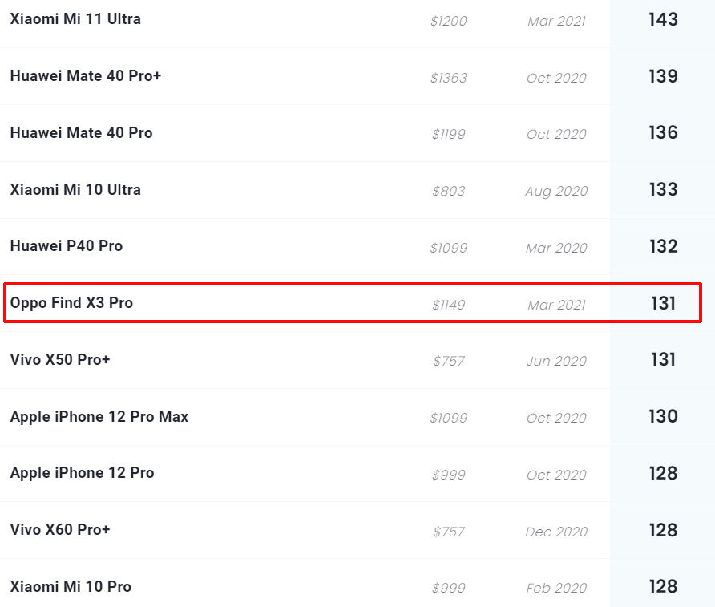Open the Xiaomi Mi 11 Ultra entry
This screenshot has height=607, width=715.
click(75, 19)
